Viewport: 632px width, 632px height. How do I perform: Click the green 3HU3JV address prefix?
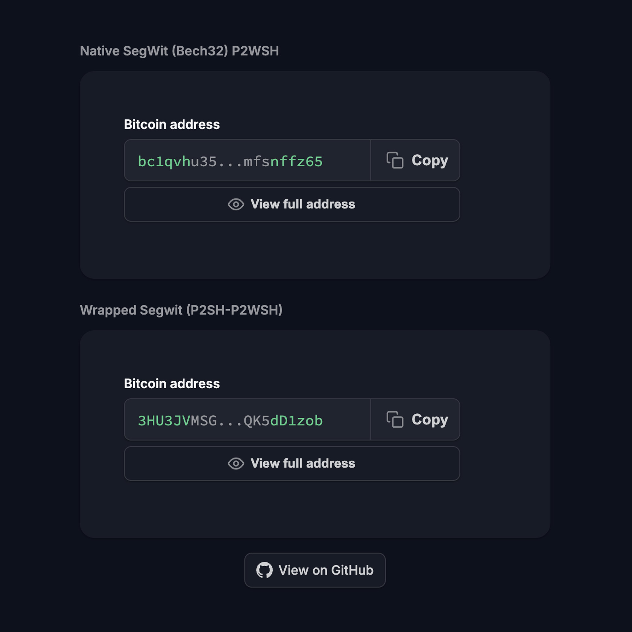tap(164, 421)
